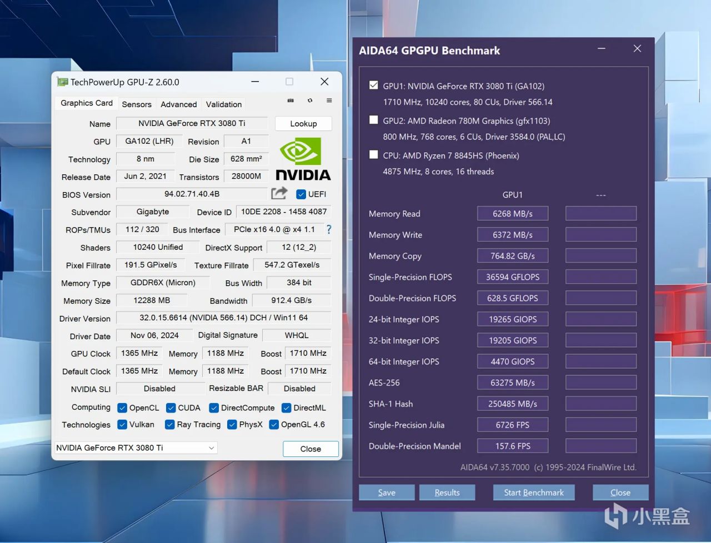Open the Advanced tab
Viewport: 711px width, 543px height.
click(179, 104)
